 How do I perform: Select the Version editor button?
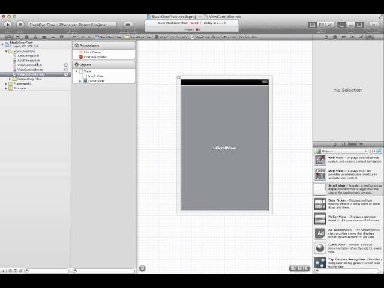330,25
